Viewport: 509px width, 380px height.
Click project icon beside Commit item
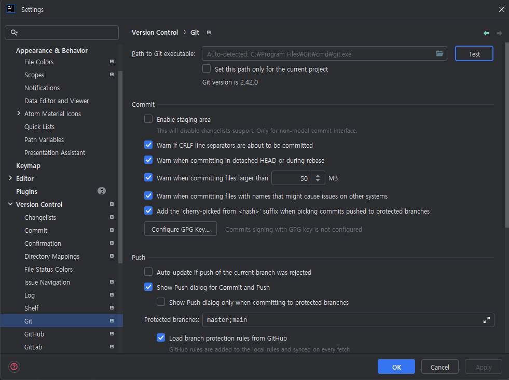(112, 230)
